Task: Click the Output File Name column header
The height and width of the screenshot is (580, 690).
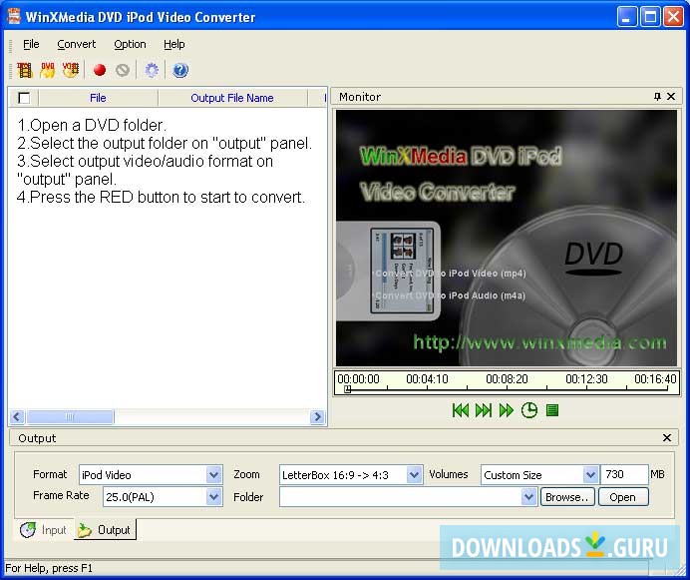Action: click(x=232, y=98)
